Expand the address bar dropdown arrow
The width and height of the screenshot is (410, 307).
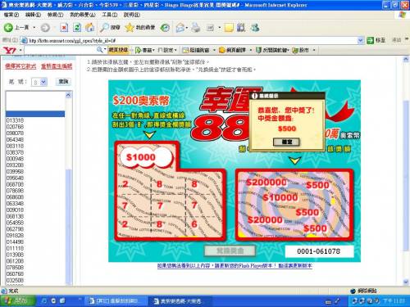tap(361, 41)
